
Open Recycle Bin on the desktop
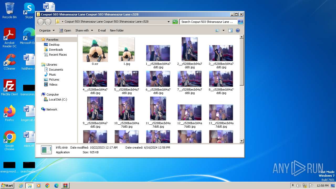coord(9,10)
